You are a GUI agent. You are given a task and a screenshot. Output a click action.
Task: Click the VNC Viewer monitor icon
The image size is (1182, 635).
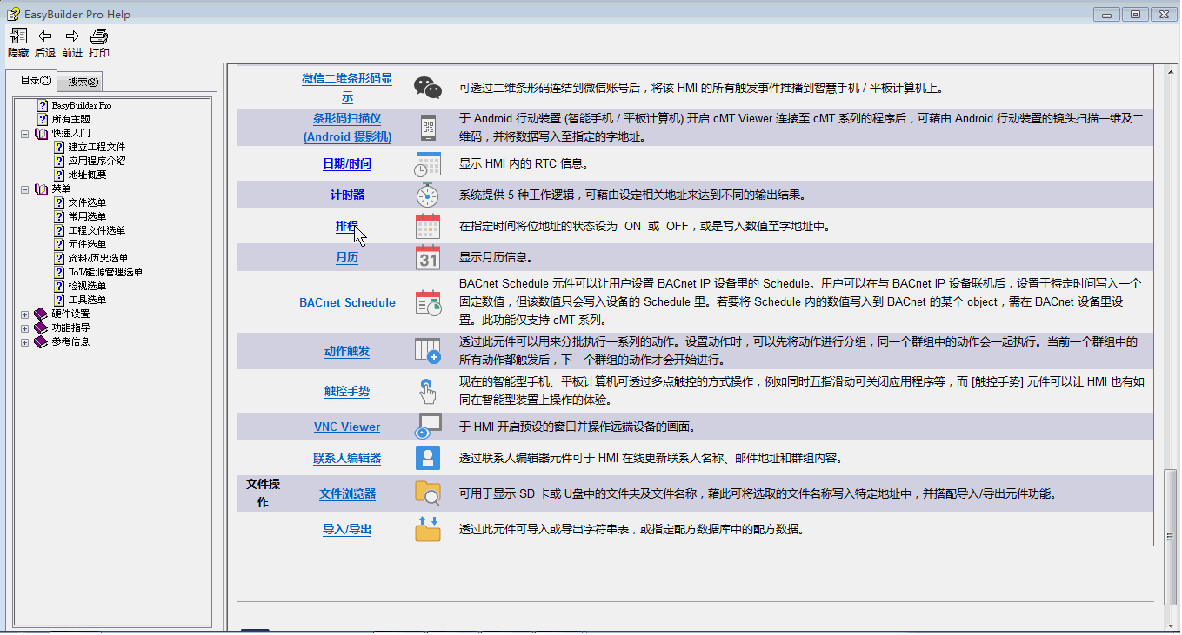tap(428, 427)
